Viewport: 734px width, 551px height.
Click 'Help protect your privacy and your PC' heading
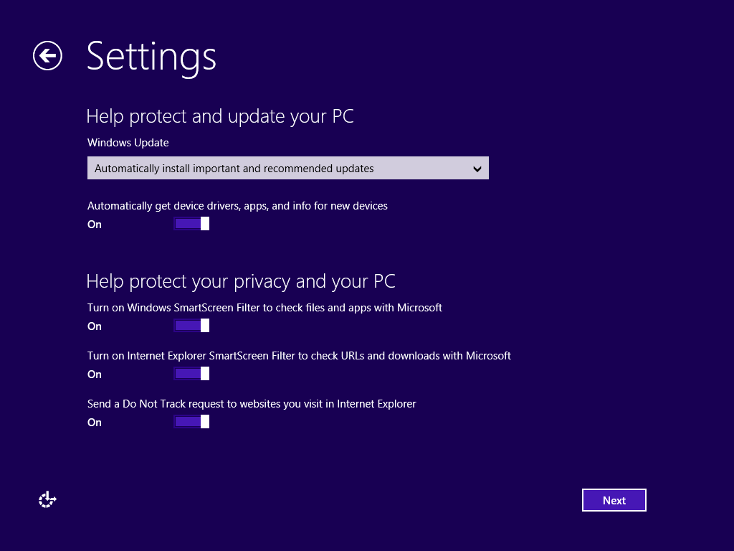point(241,281)
